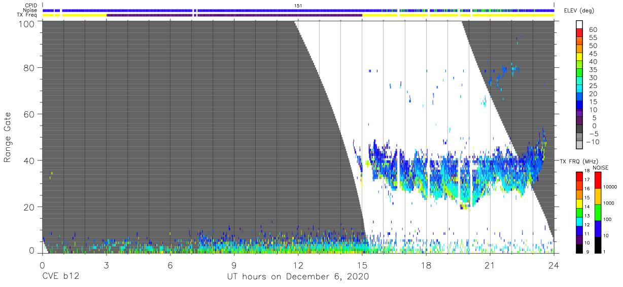The image size is (623, 287).
Task: Click the CPID value 151
Action: 298,6
